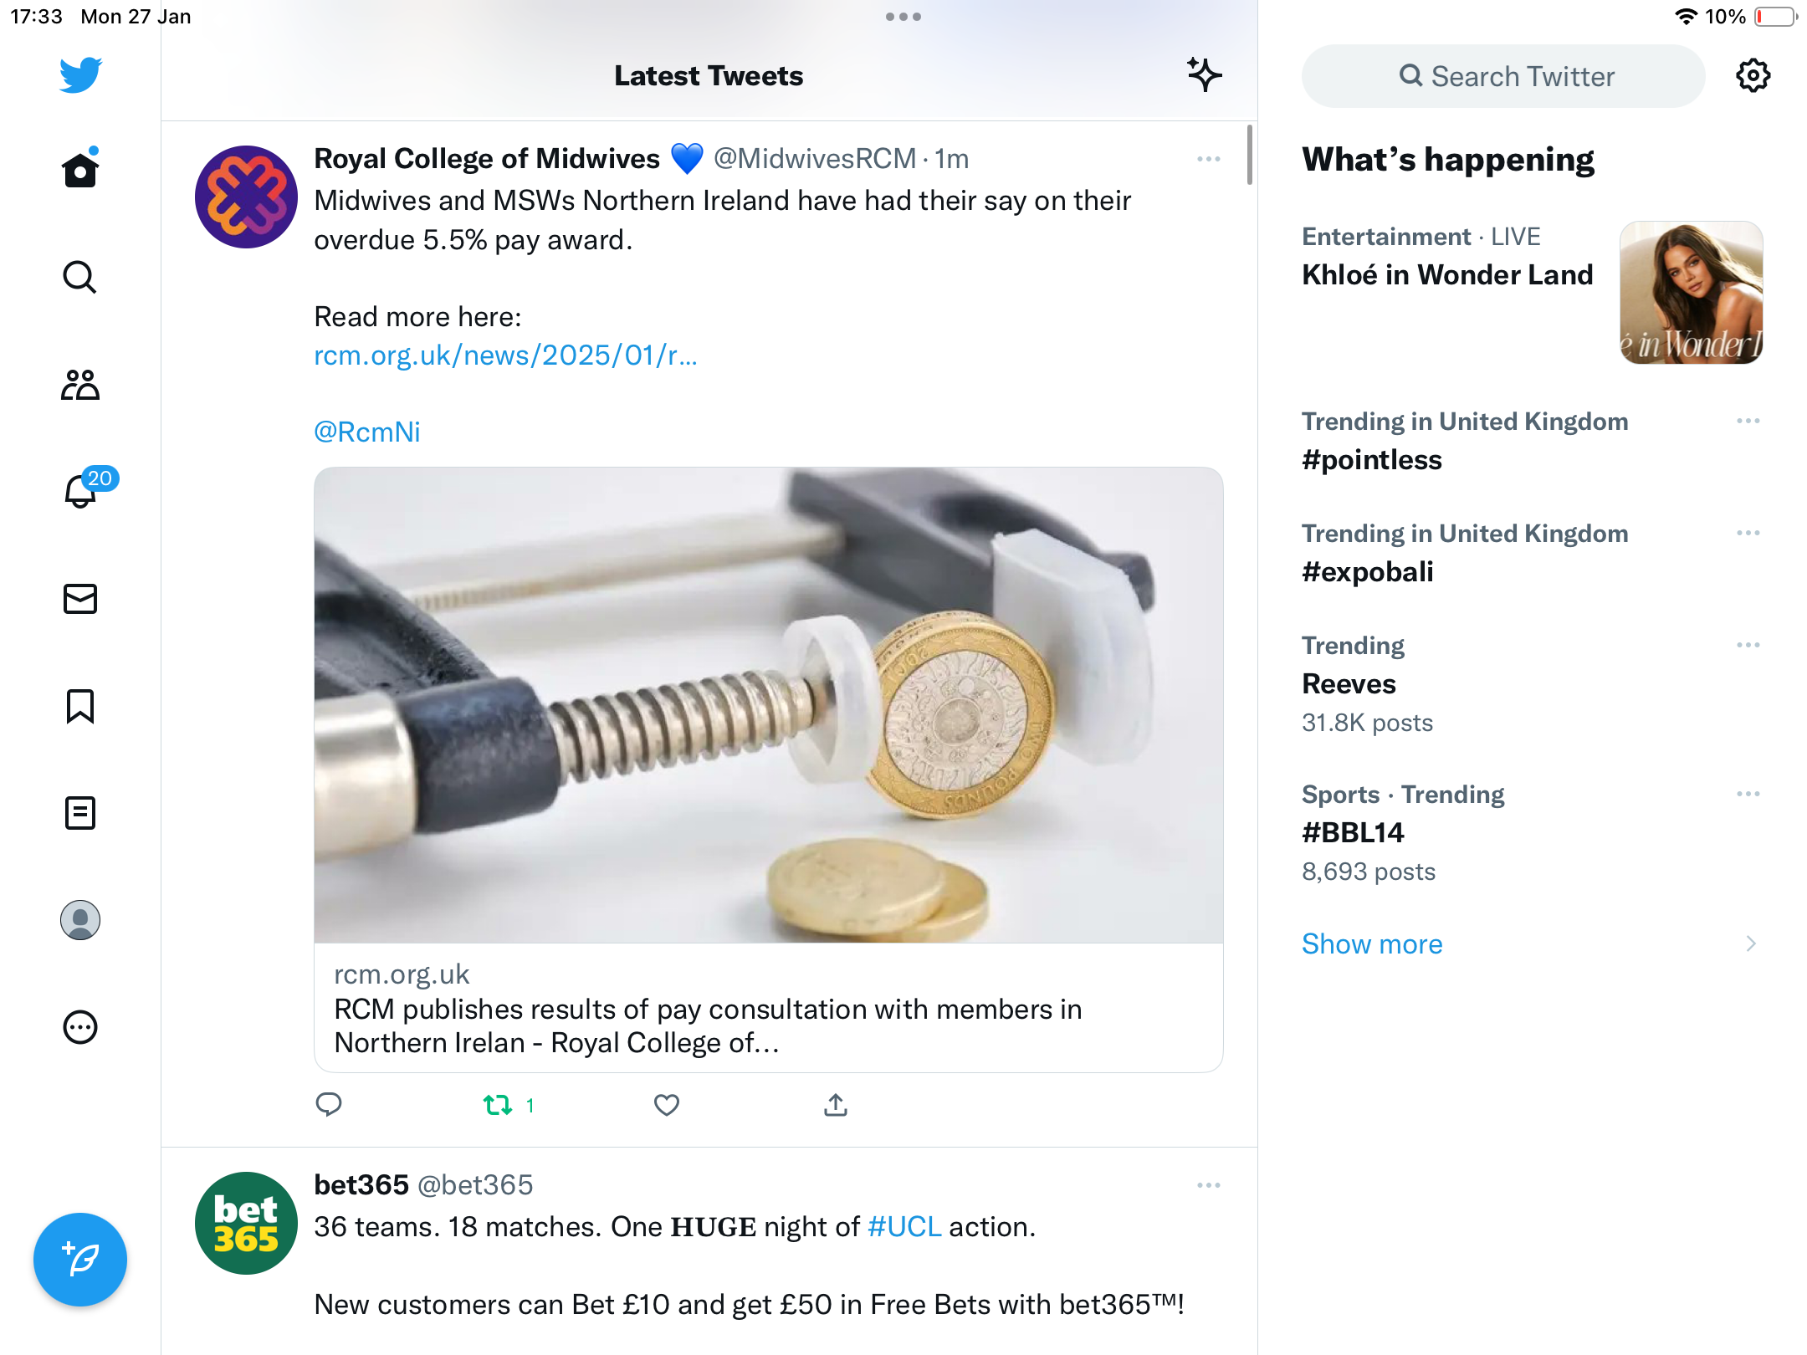Open more options for the RCM tweet

1209,159
